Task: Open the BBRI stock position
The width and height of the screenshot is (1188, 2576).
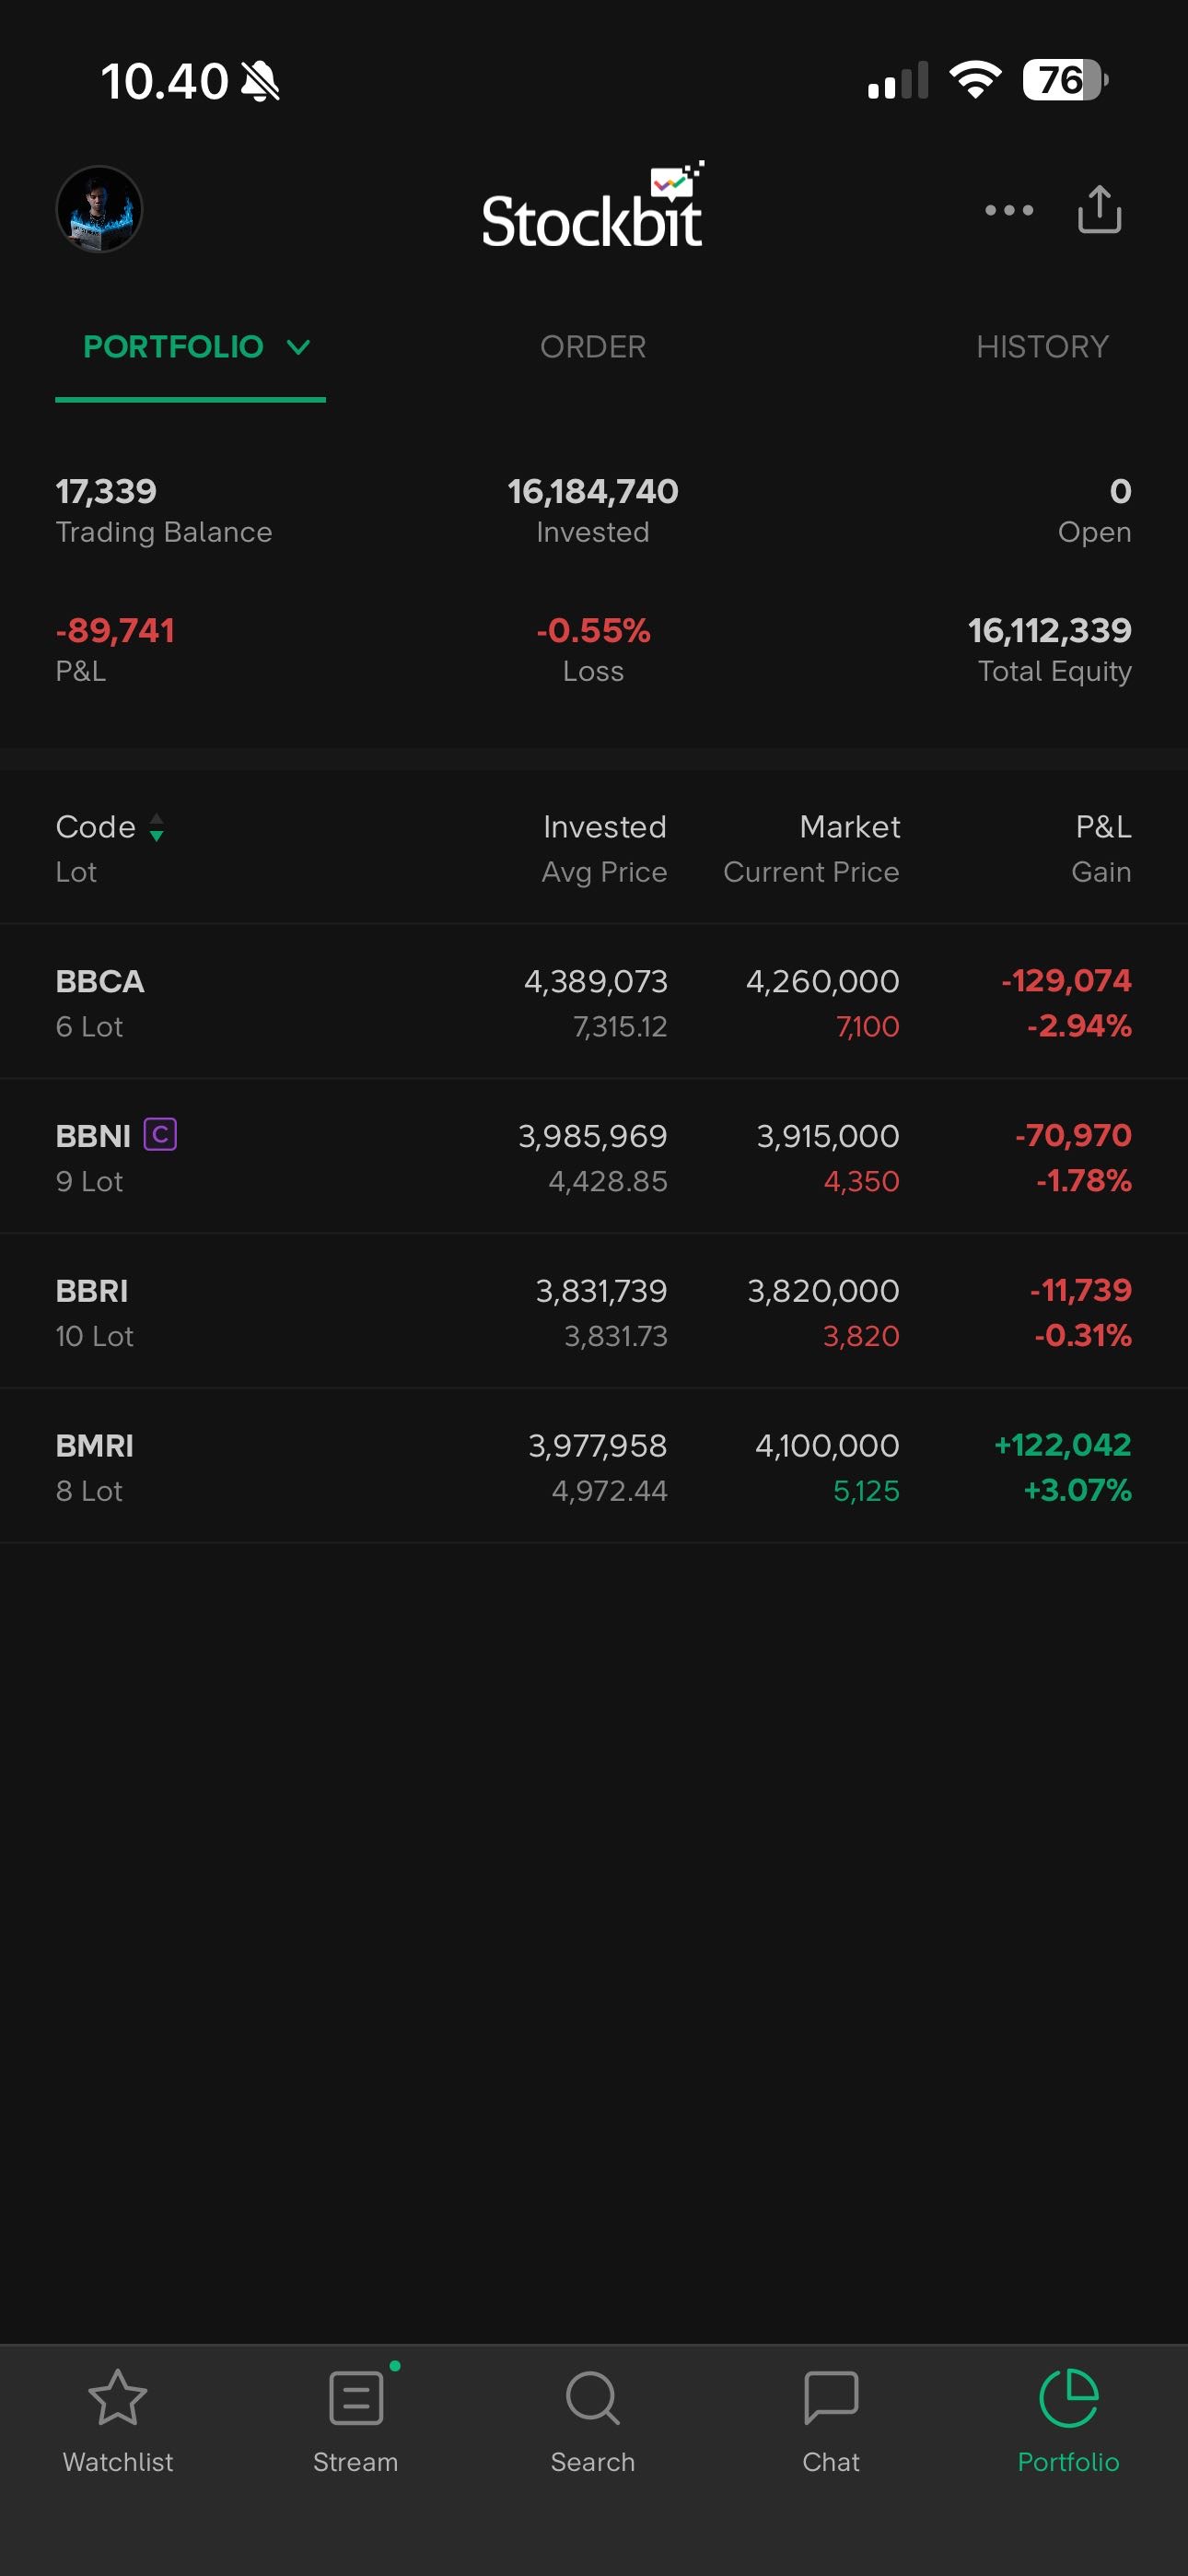Action: point(593,1312)
